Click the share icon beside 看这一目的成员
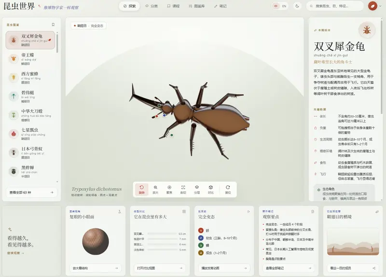386x277 pixels. 374,268
